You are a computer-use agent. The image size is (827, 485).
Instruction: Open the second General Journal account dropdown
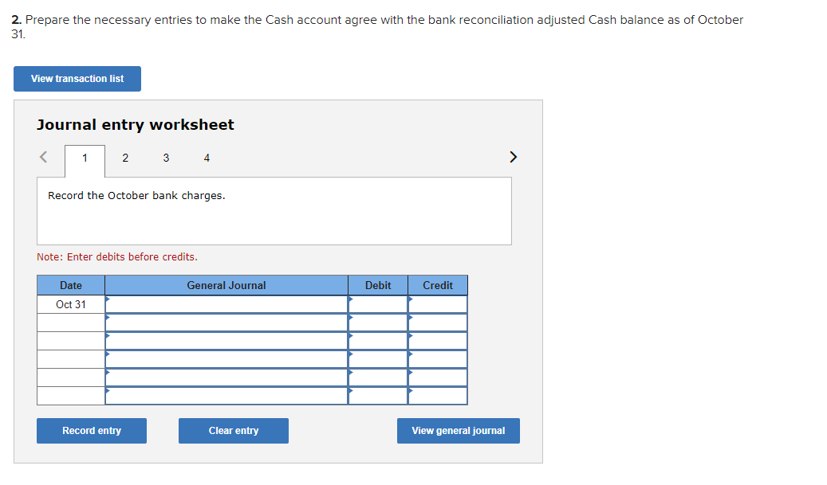pos(226,322)
